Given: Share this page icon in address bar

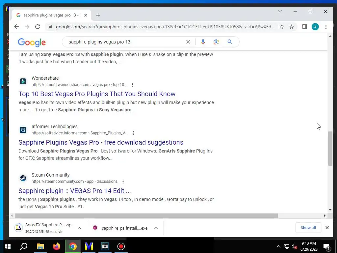Looking at the screenshot, I should pyautogui.click(x=281, y=27).
